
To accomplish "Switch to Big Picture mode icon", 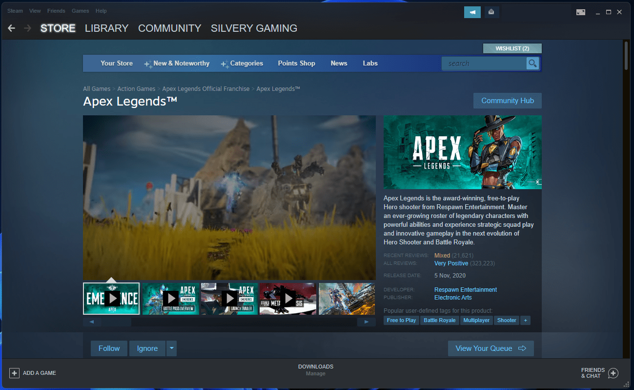I will [581, 12].
